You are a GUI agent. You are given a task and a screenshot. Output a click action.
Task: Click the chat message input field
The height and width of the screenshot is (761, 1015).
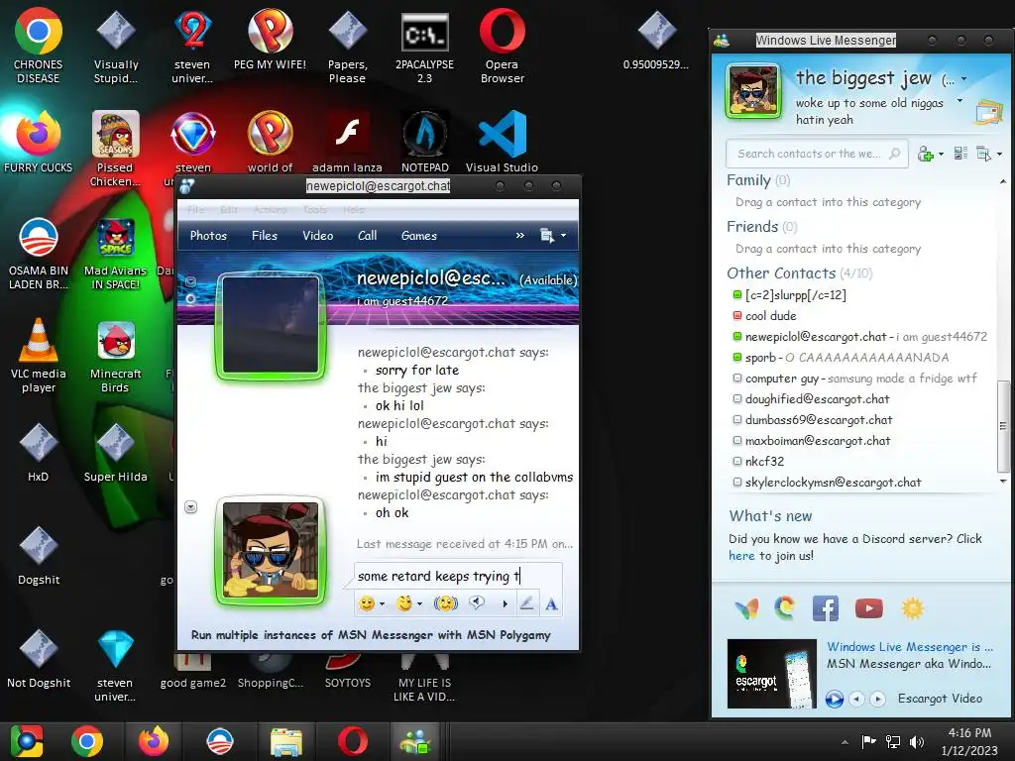(458, 576)
